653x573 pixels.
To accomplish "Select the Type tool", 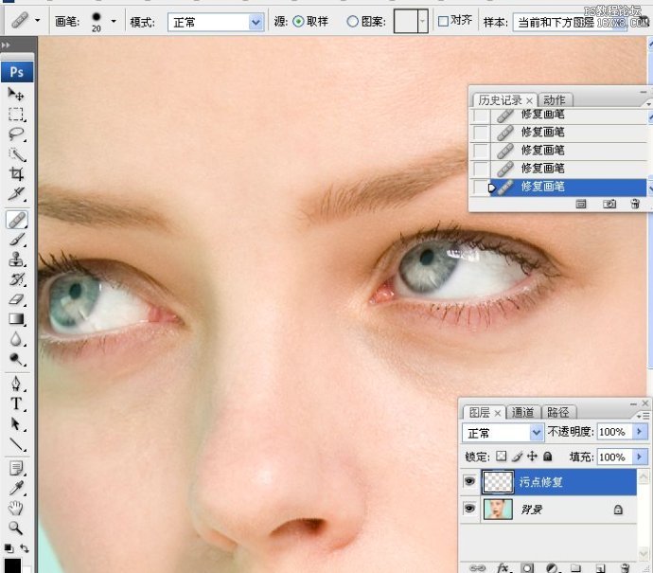I will click(16, 403).
